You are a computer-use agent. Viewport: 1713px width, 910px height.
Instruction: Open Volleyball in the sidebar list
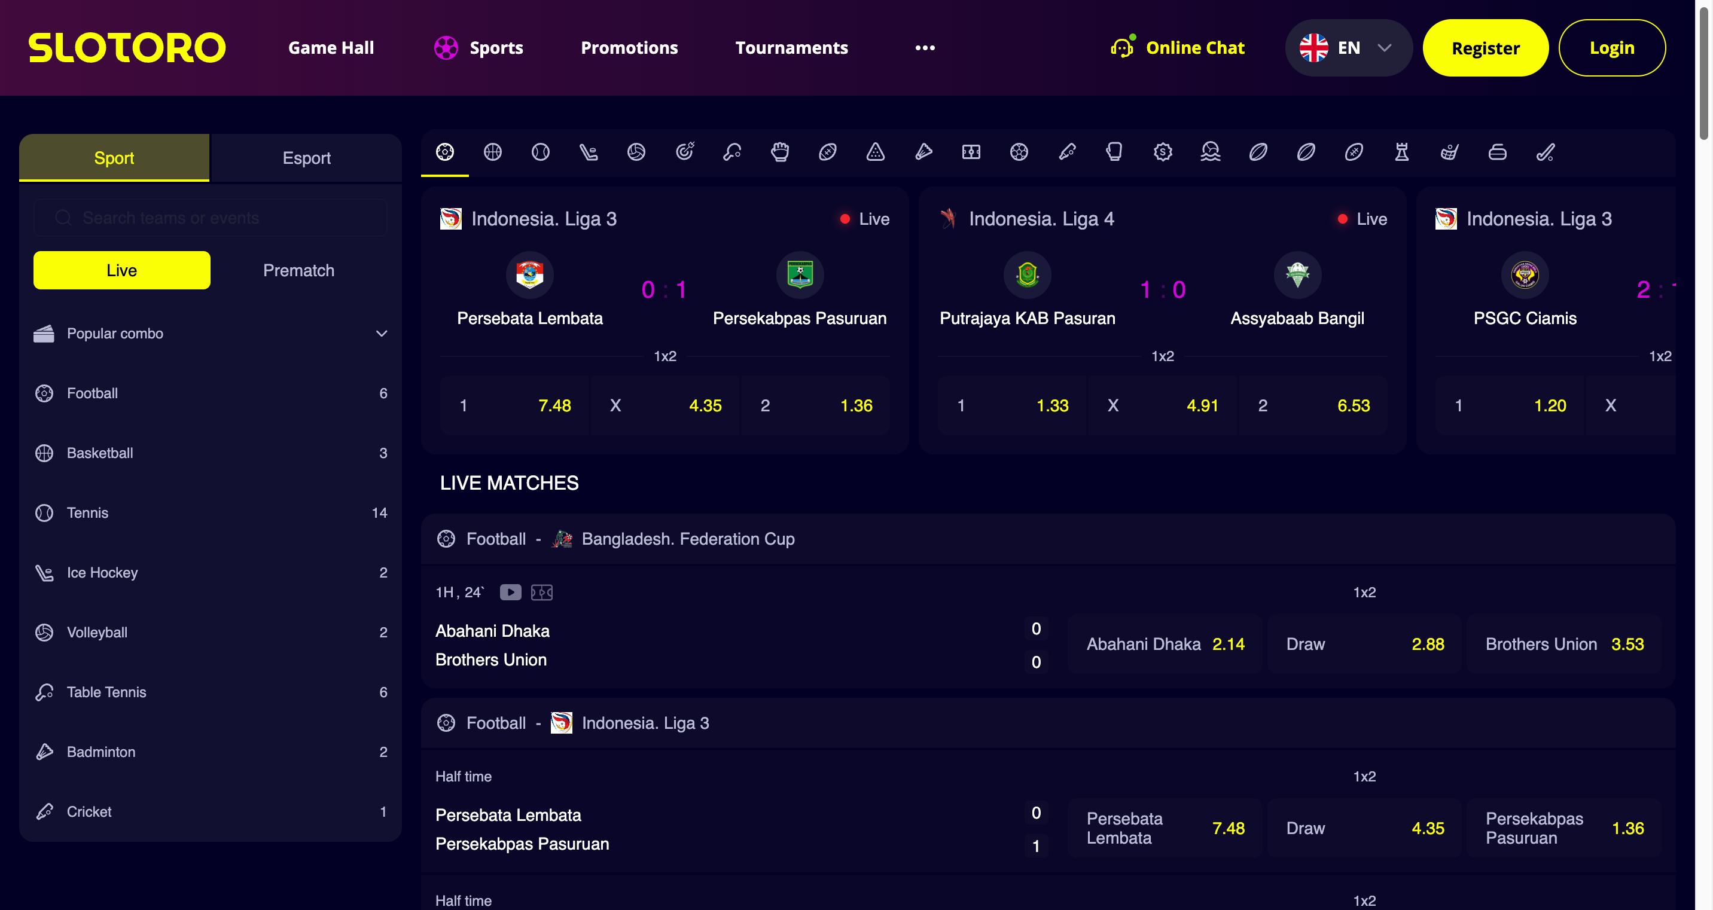click(210, 632)
